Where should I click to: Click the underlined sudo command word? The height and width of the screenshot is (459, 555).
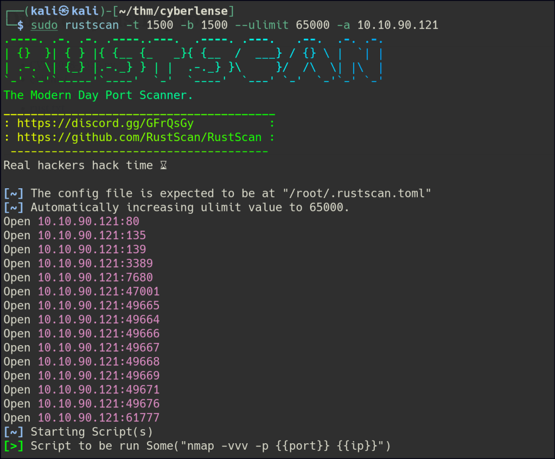[x=44, y=25]
